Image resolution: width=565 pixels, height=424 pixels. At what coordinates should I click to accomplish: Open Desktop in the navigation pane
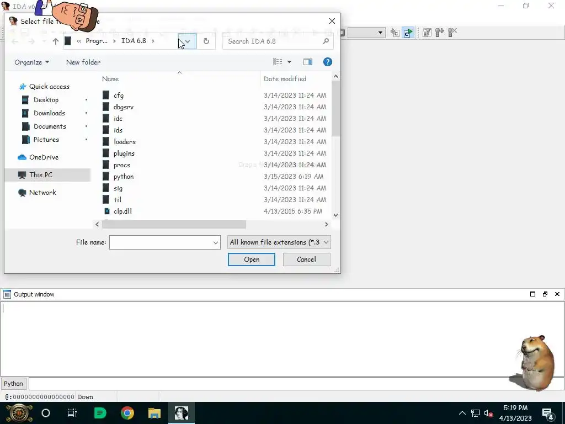click(46, 100)
